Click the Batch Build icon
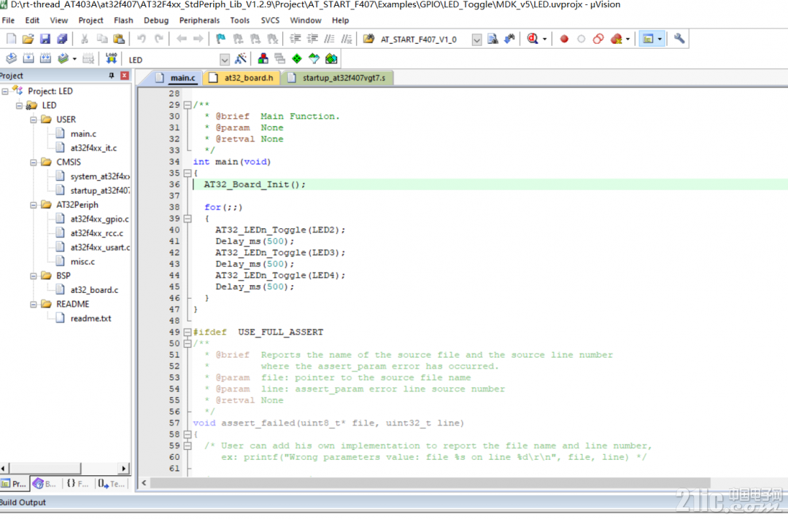788x519 pixels. [x=63, y=59]
